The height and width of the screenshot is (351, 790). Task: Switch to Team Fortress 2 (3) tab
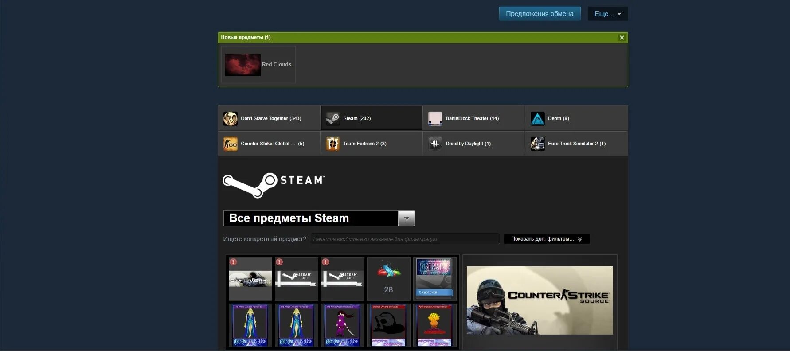[x=372, y=144]
